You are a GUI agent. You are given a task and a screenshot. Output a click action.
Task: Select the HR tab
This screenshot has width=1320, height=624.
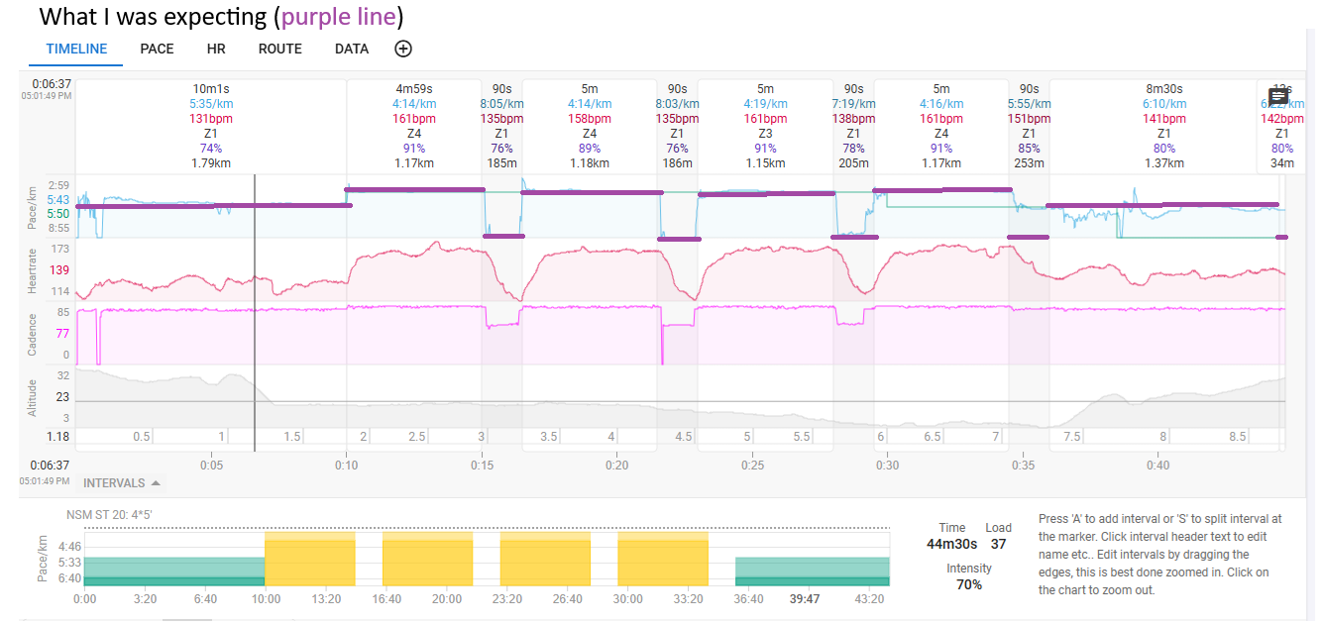point(216,49)
